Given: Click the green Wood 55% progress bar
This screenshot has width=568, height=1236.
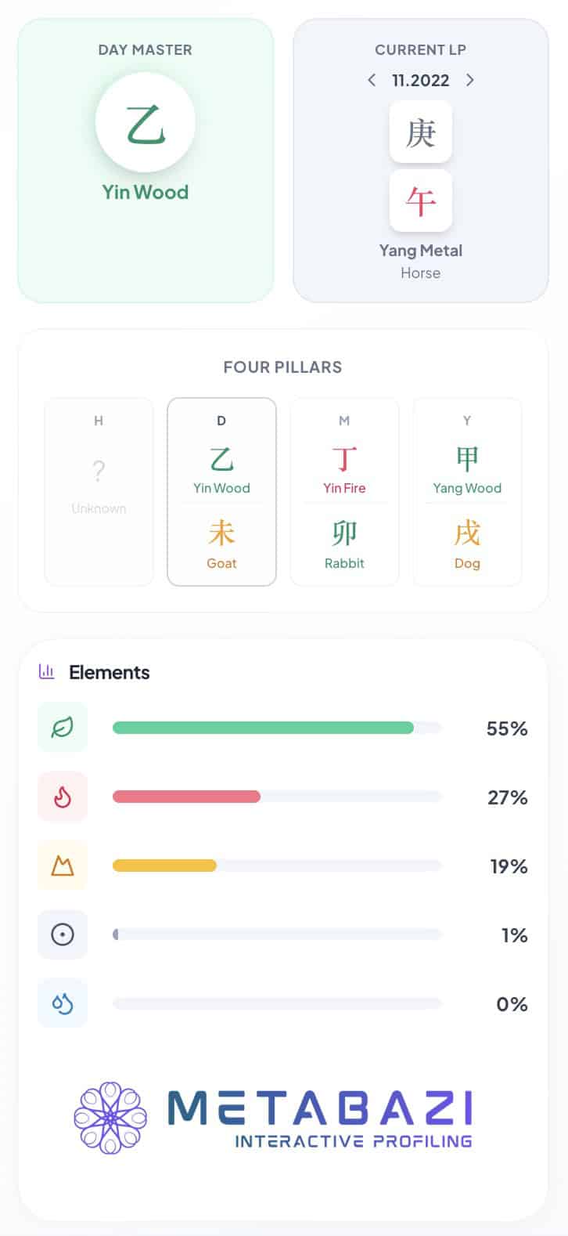Looking at the screenshot, I should 263,728.
